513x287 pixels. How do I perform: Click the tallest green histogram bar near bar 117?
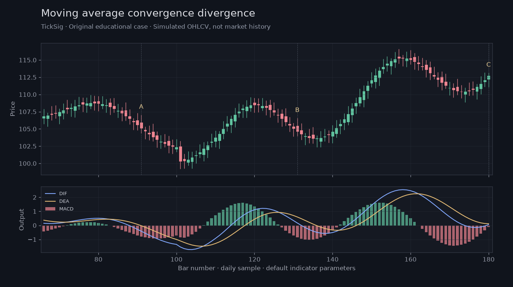[243, 214]
